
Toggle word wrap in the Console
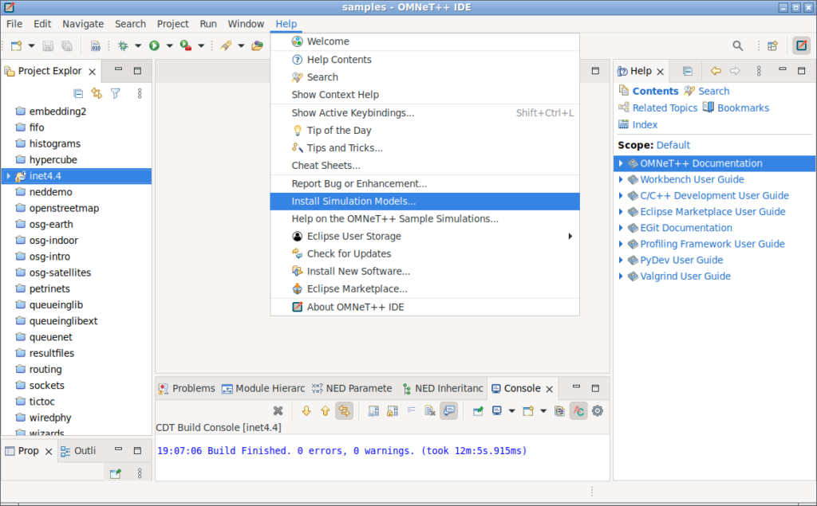pos(411,410)
